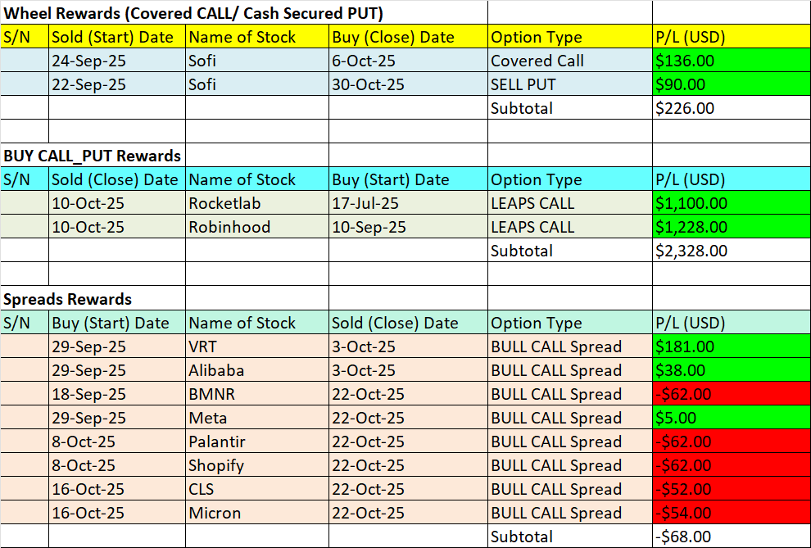Click the Alibaba $38.00 P/L cell
This screenshot has height=548, width=811.
pos(731,370)
